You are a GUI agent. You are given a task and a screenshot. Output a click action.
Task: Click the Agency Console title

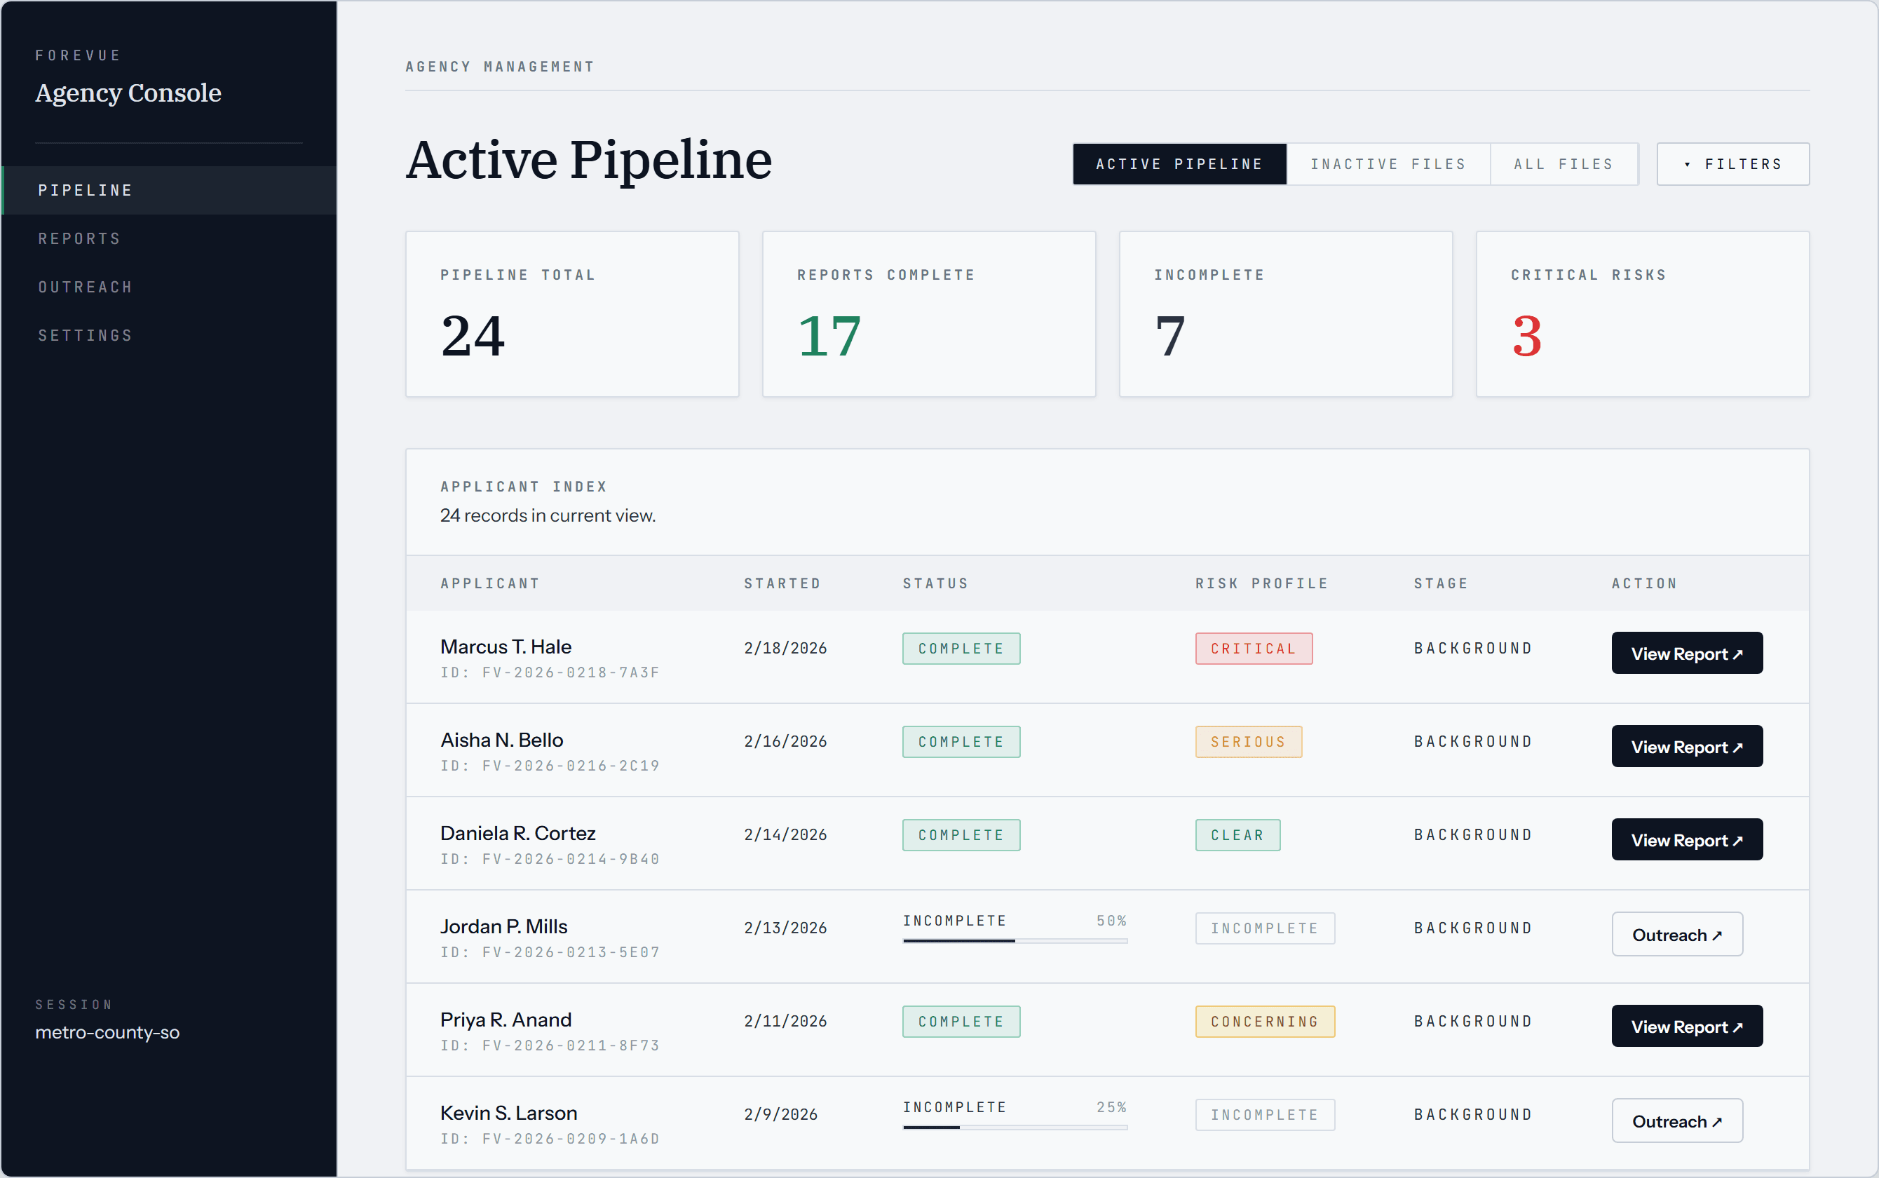click(128, 93)
